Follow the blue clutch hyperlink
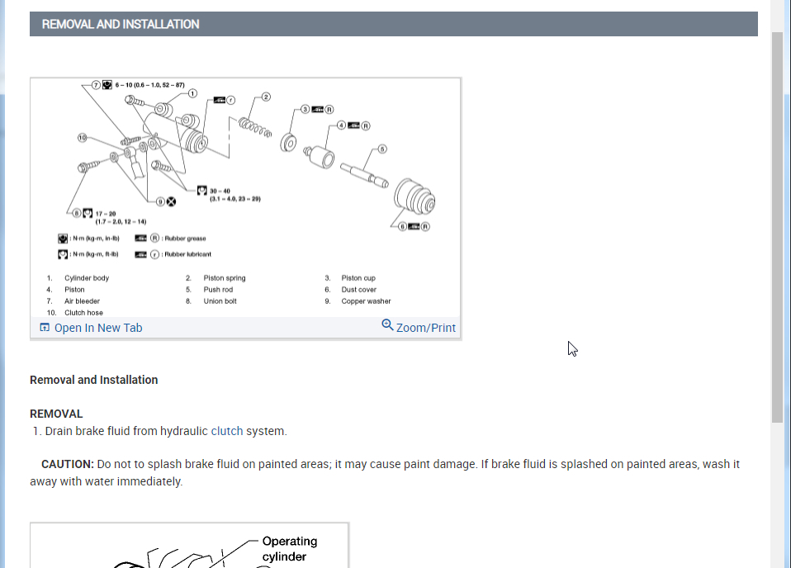 click(227, 431)
